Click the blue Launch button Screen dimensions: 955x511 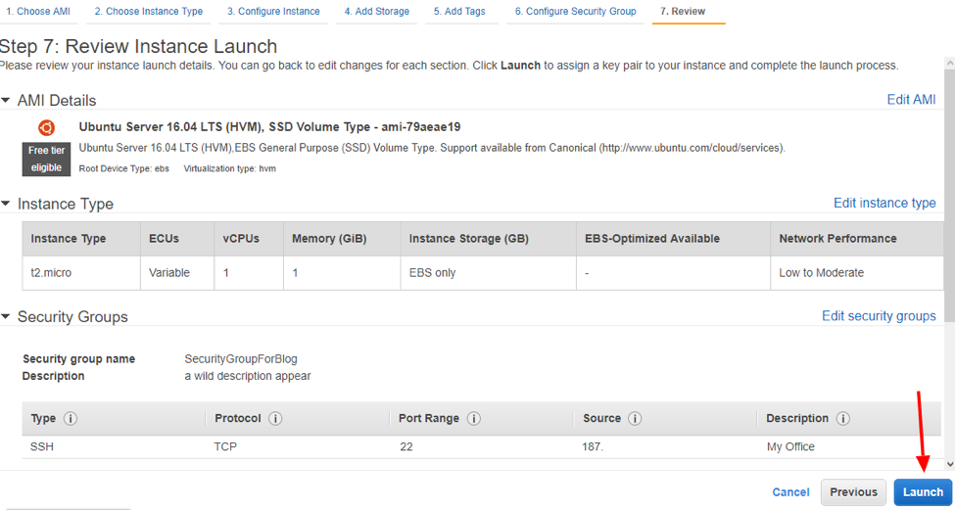point(923,492)
